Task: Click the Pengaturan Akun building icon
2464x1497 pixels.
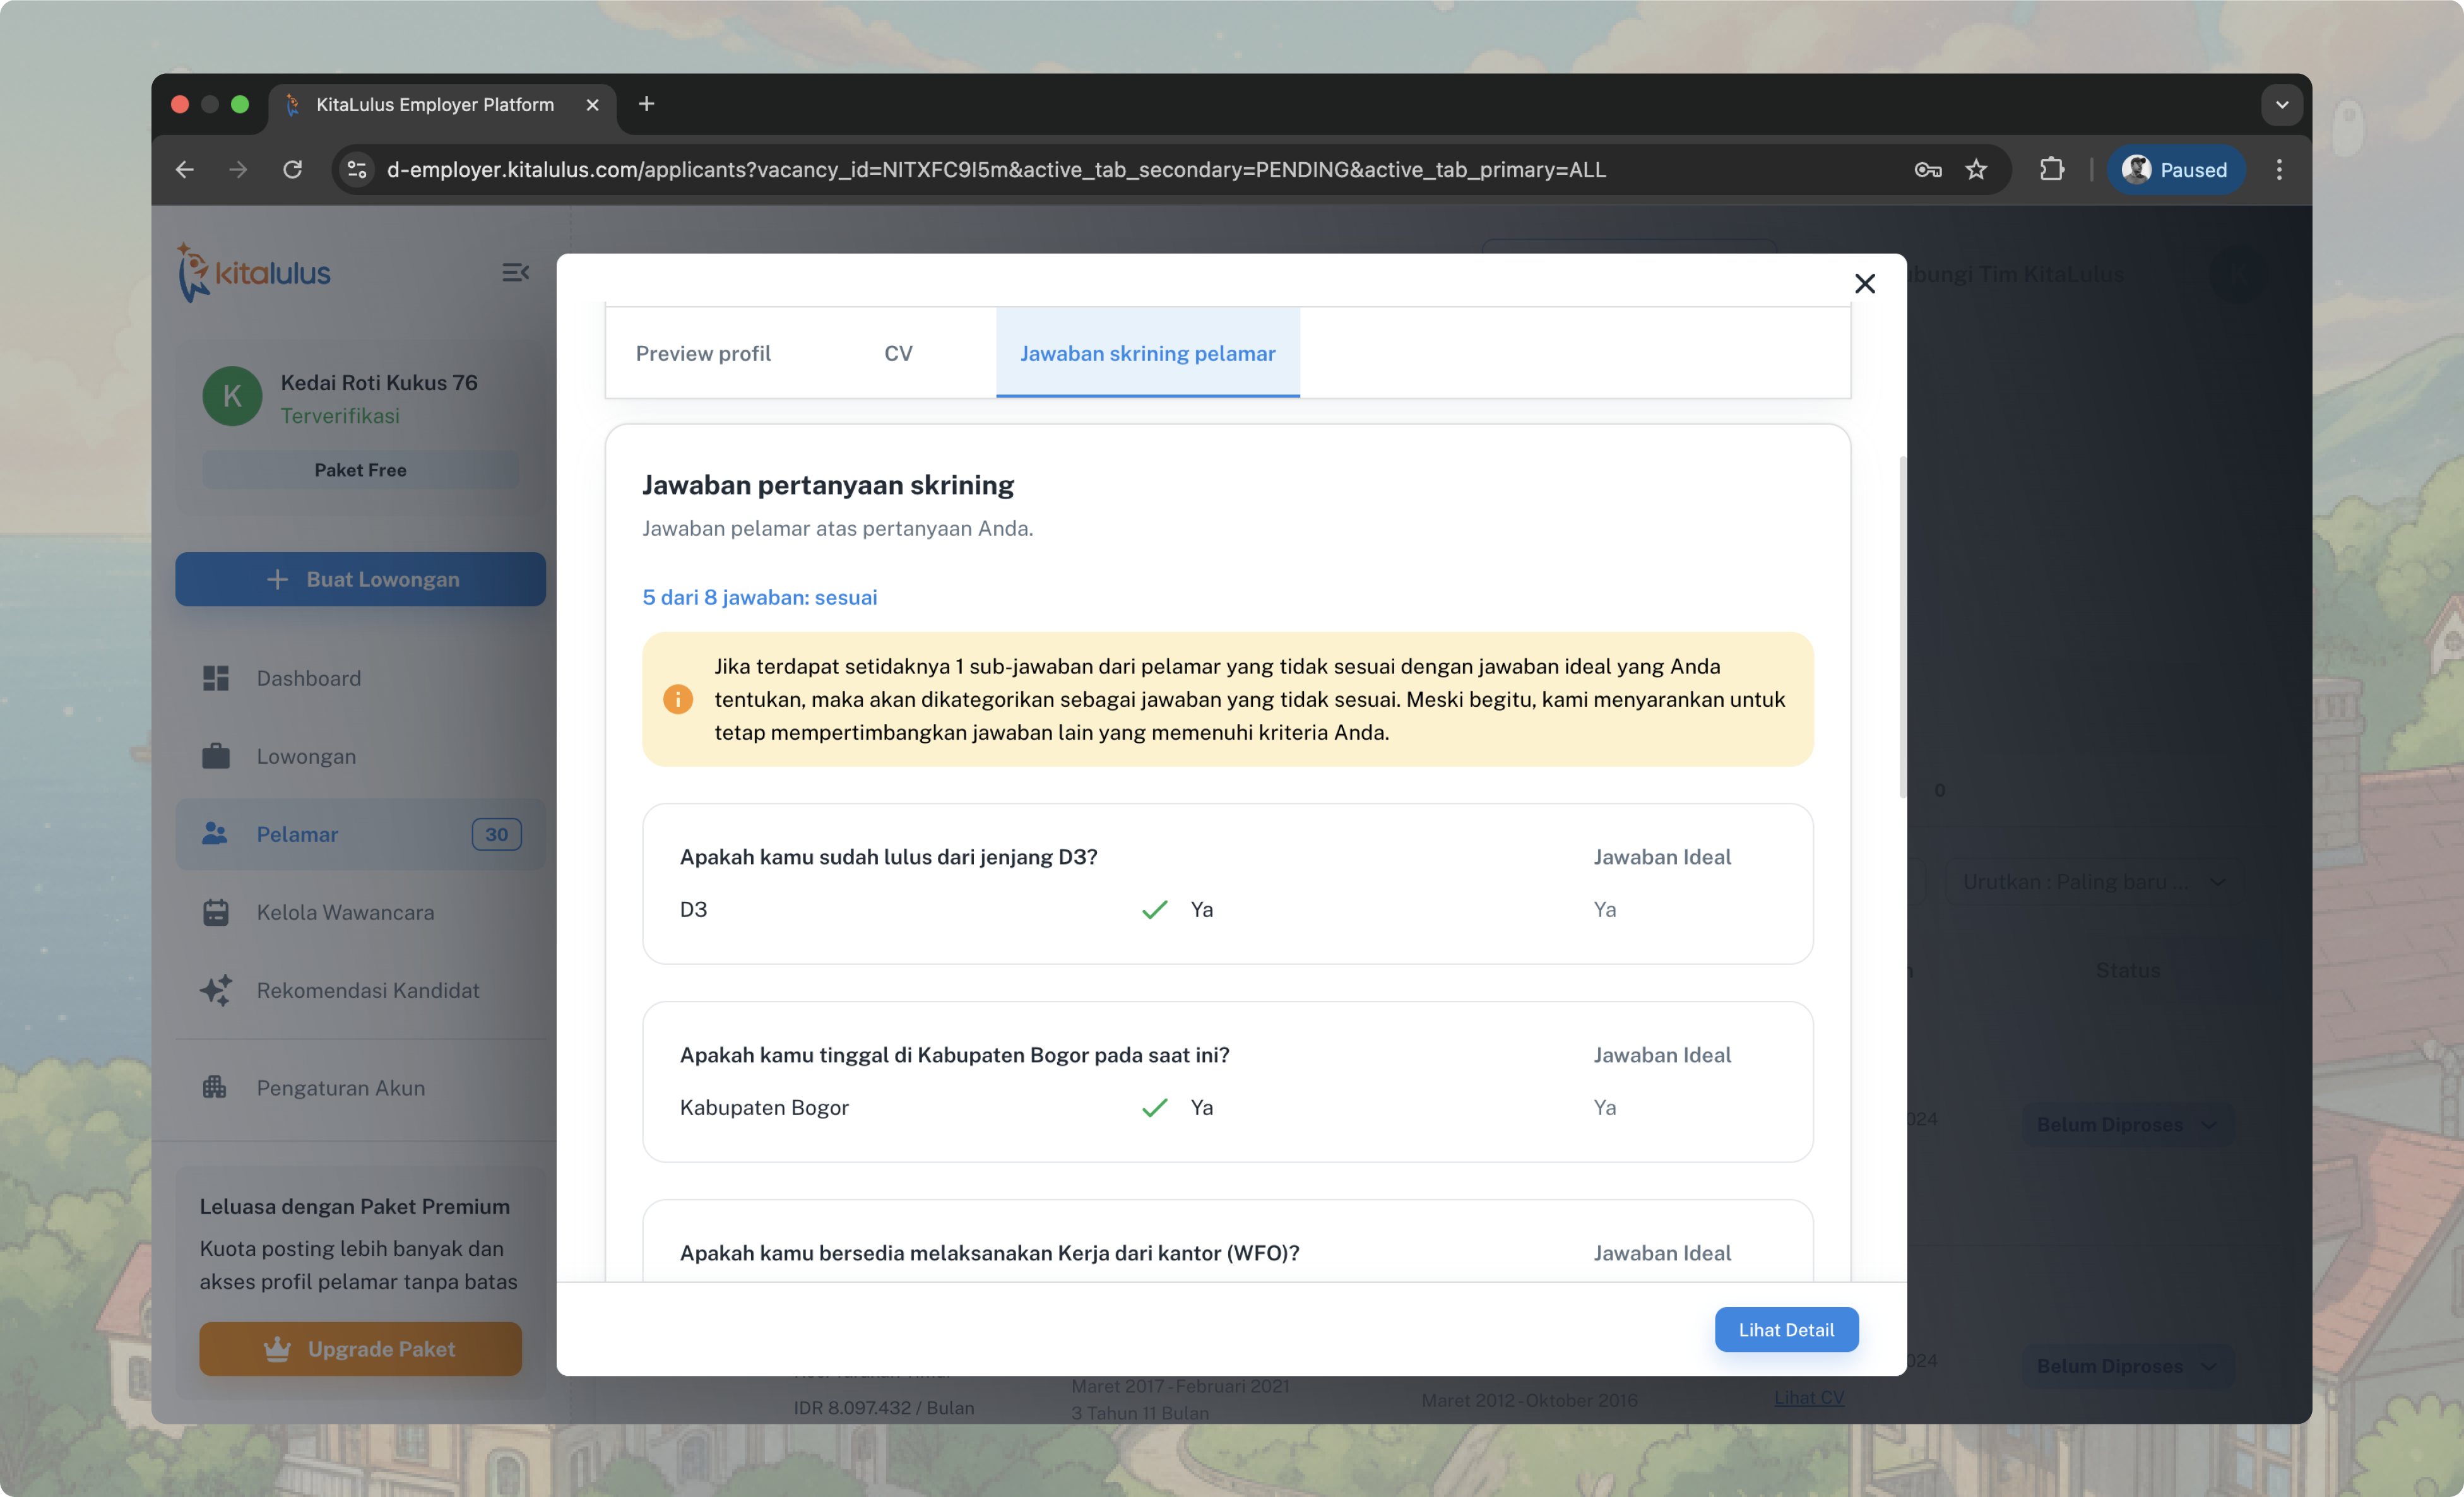Action: point(216,1087)
